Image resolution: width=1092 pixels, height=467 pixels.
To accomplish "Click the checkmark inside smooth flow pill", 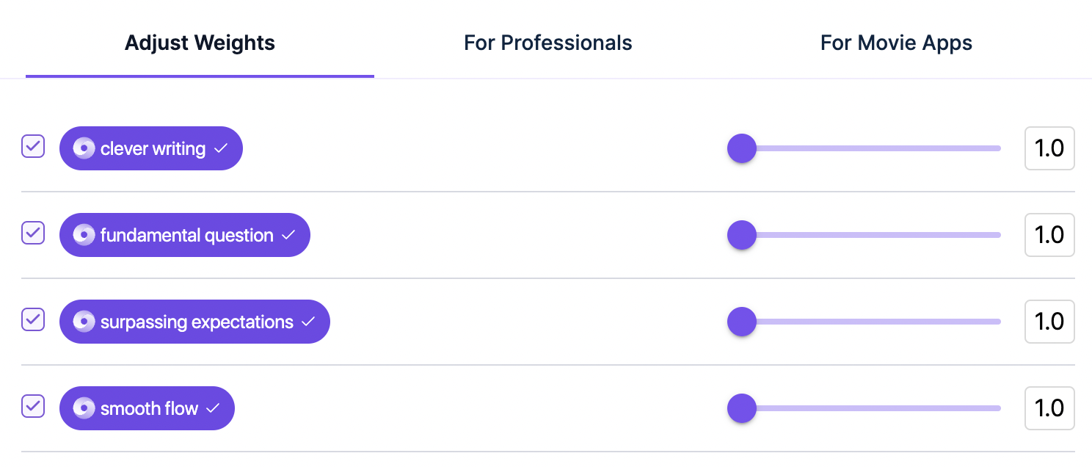I will (x=213, y=408).
